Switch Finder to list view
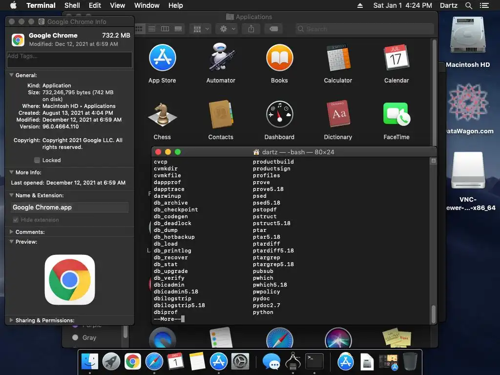Viewport: 500px width, 375px height. coord(152,29)
